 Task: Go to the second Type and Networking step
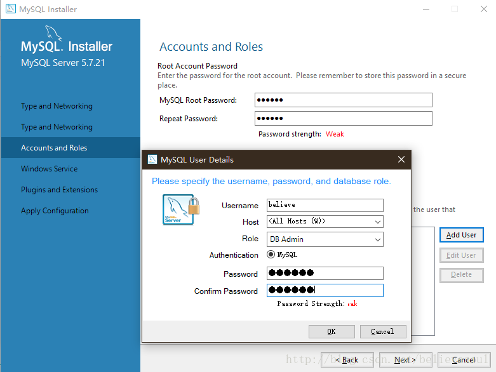[57, 127]
